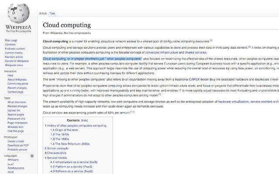279x174 pixels.
Task: Click citation reference number 11
Action: (132, 112)
